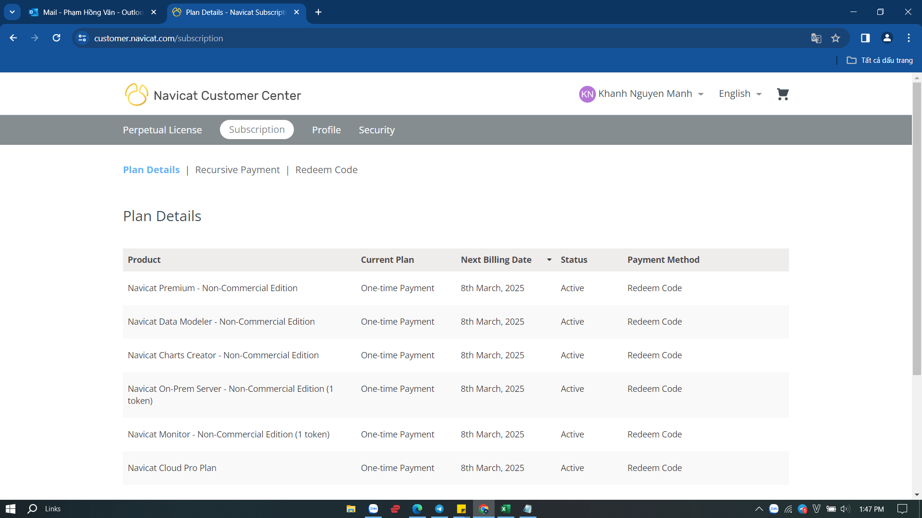Open Google Translate for this page
The image size is (922, 518).
(816, 38)
